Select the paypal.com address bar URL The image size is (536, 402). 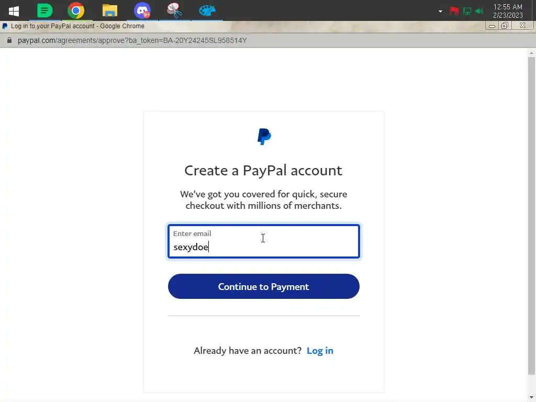pyautogui.click(x=132, y=40)
